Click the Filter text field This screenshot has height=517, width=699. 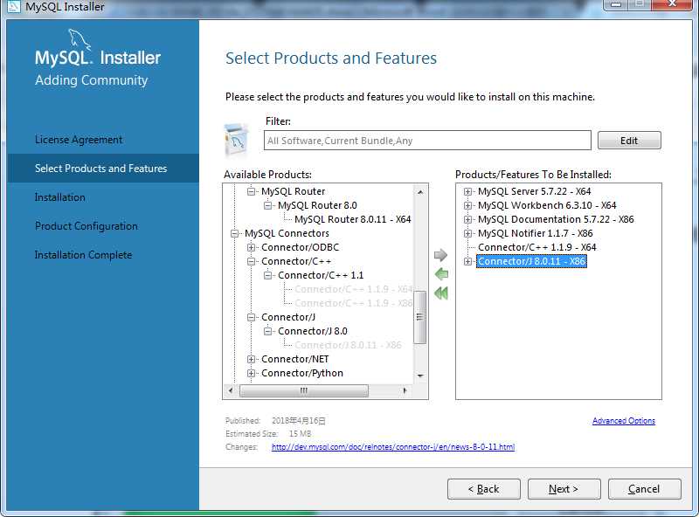point(427,141)
